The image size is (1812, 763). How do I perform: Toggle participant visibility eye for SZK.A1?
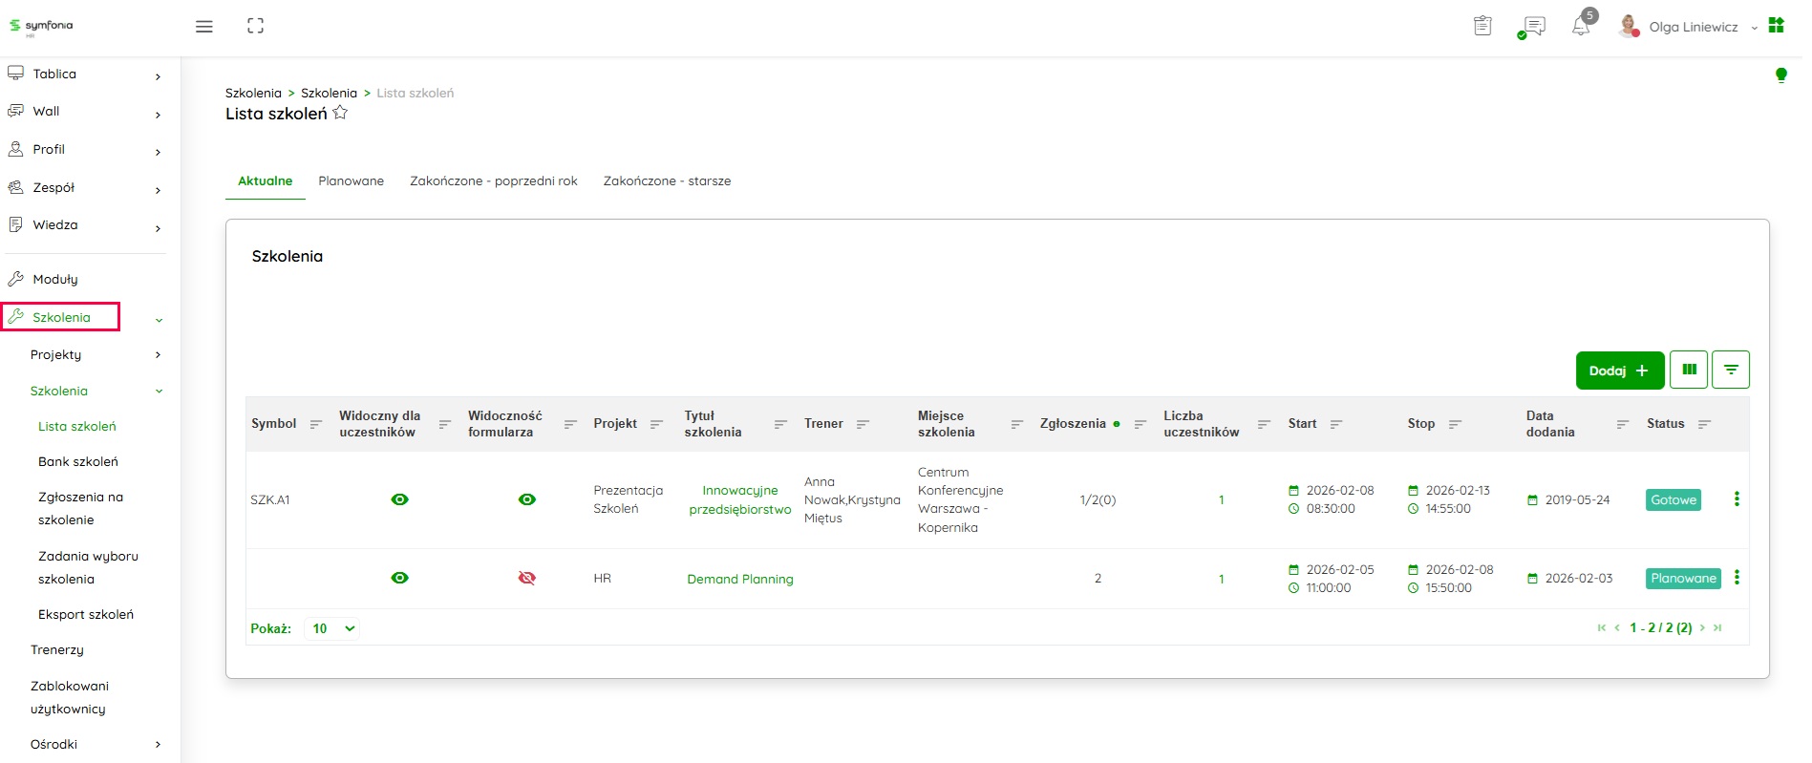[x=400, y=499]
